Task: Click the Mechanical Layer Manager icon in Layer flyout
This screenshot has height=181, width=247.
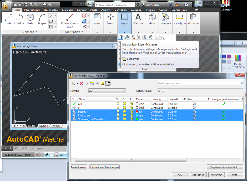Action: tap(121, 37)
